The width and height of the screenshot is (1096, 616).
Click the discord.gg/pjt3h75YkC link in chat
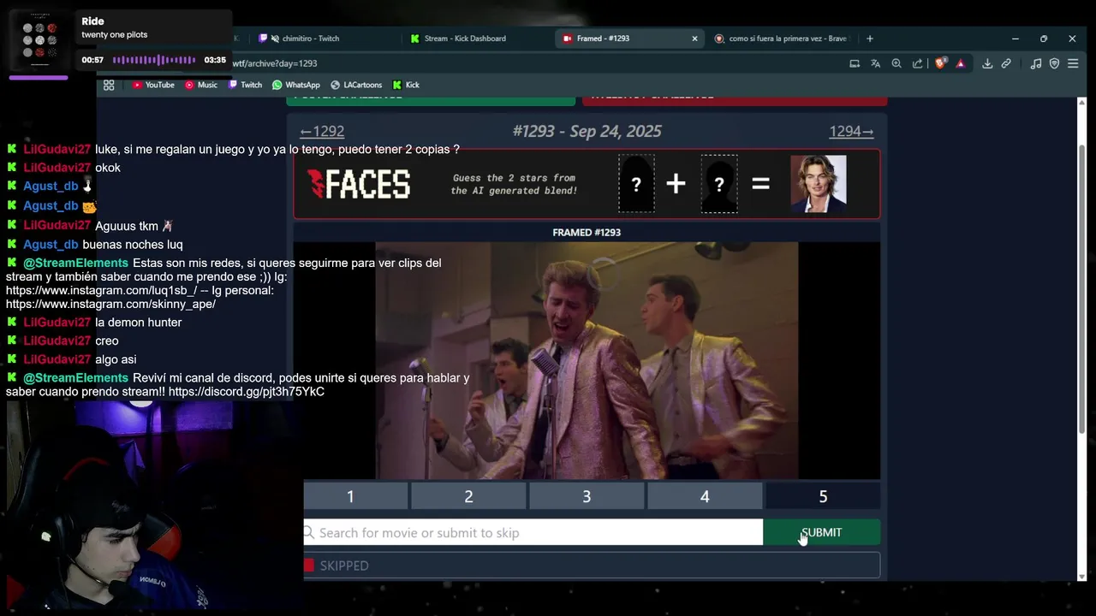pos(247,392)
